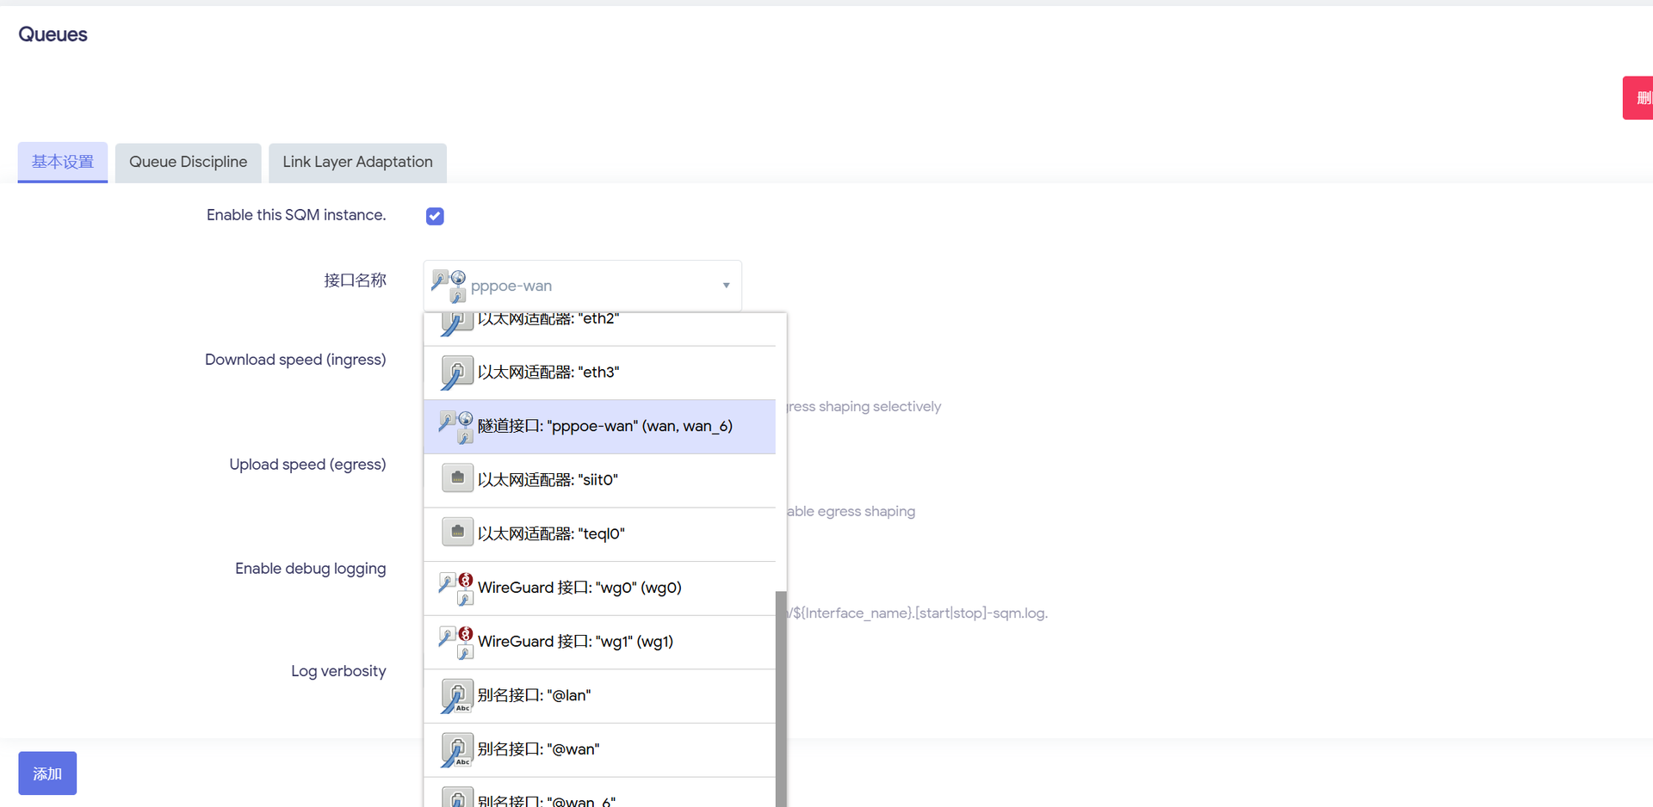The image size is (1653, 807).
Task: Click the eth3 Ethernet adapter icon
Action: [457, 373]
